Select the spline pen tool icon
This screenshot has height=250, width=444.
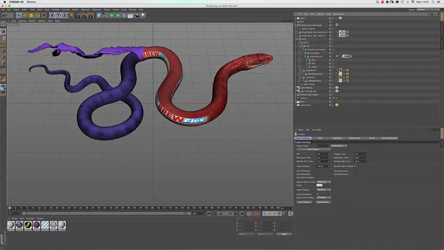[x=105, y=15]
